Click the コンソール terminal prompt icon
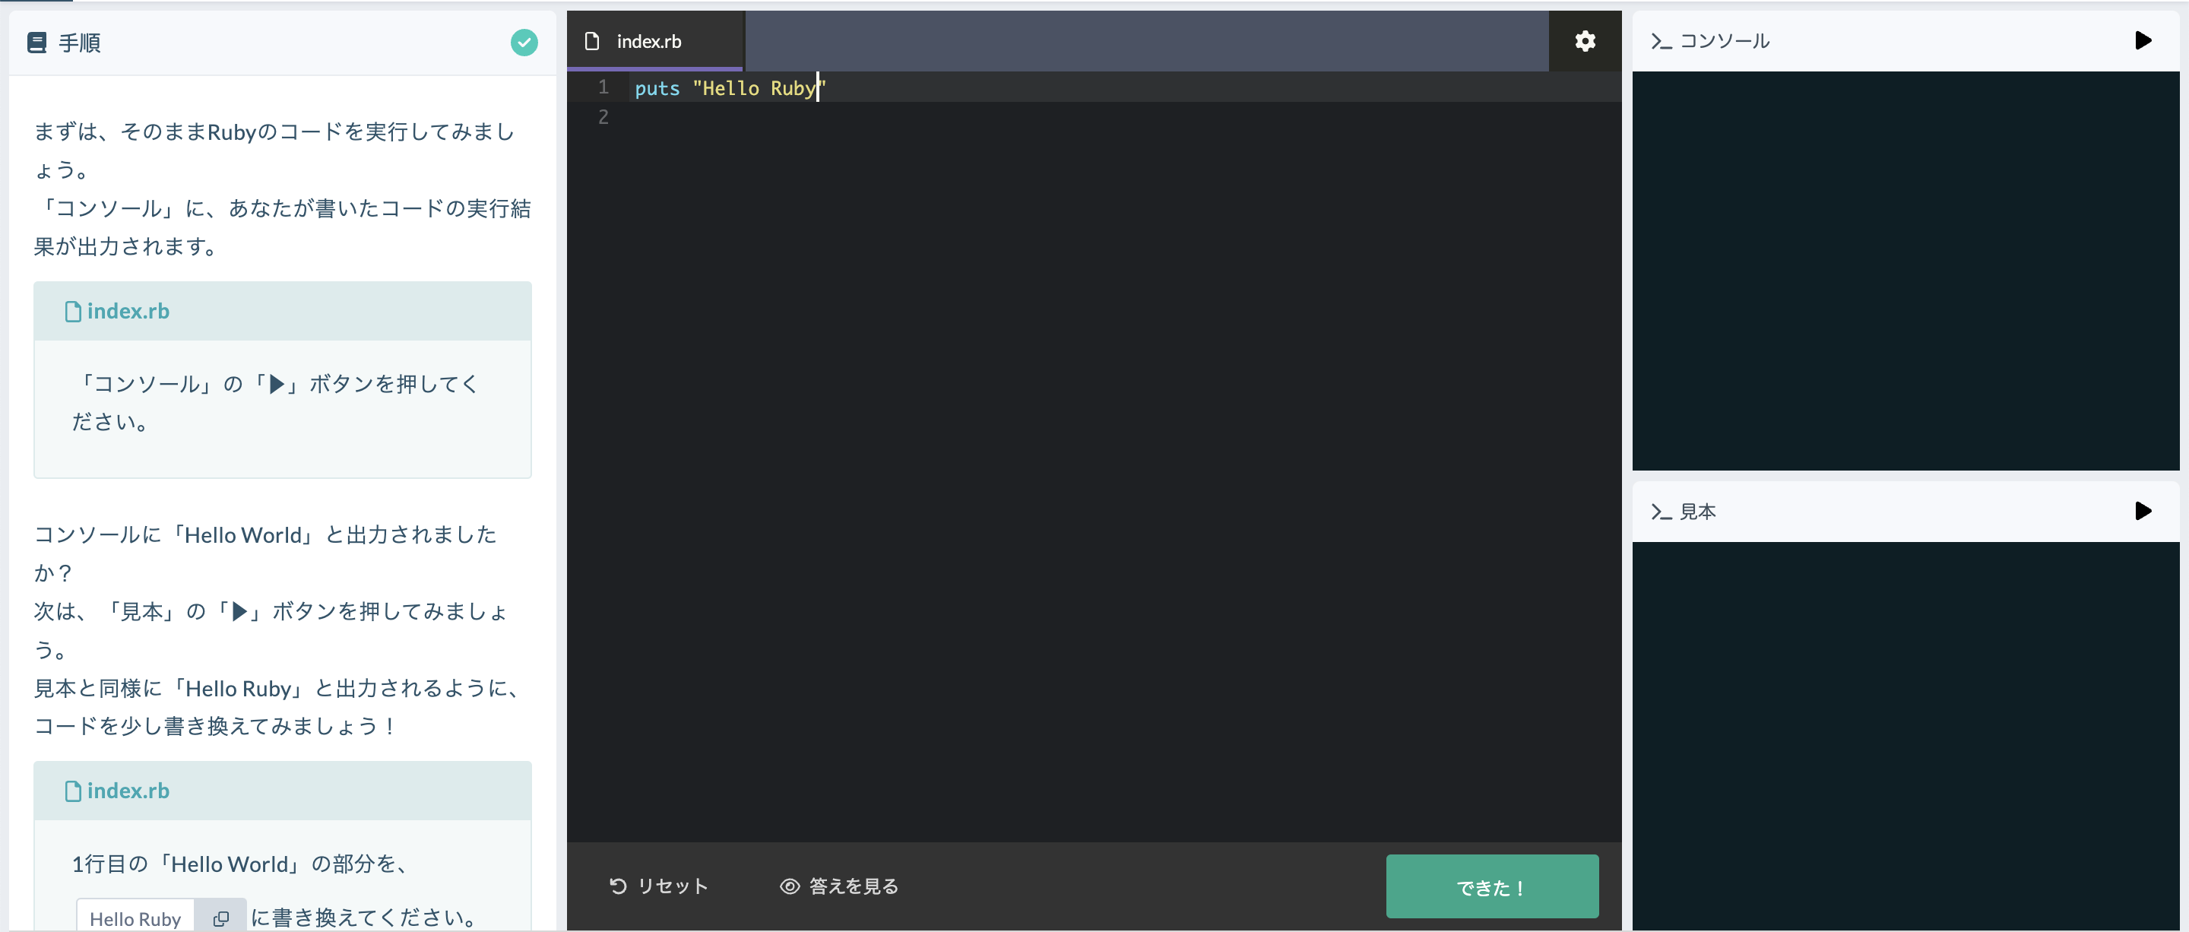This screenshot has height=932, width=2189. coord(1661,42)
